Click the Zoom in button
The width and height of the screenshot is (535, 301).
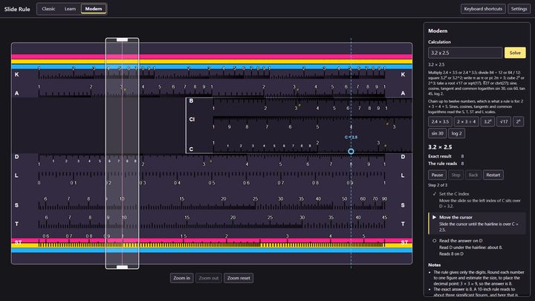click(181, 278)
